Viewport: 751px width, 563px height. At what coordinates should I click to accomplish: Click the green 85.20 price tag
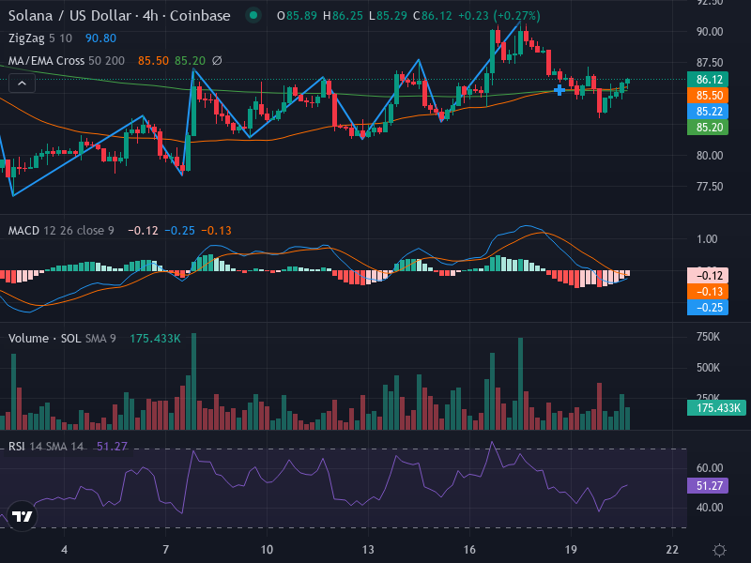(708, 128)
